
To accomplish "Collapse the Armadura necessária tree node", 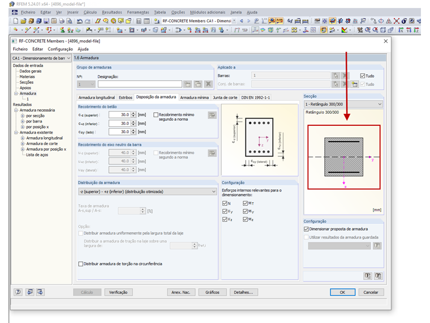I will click(x=16, y=110).
